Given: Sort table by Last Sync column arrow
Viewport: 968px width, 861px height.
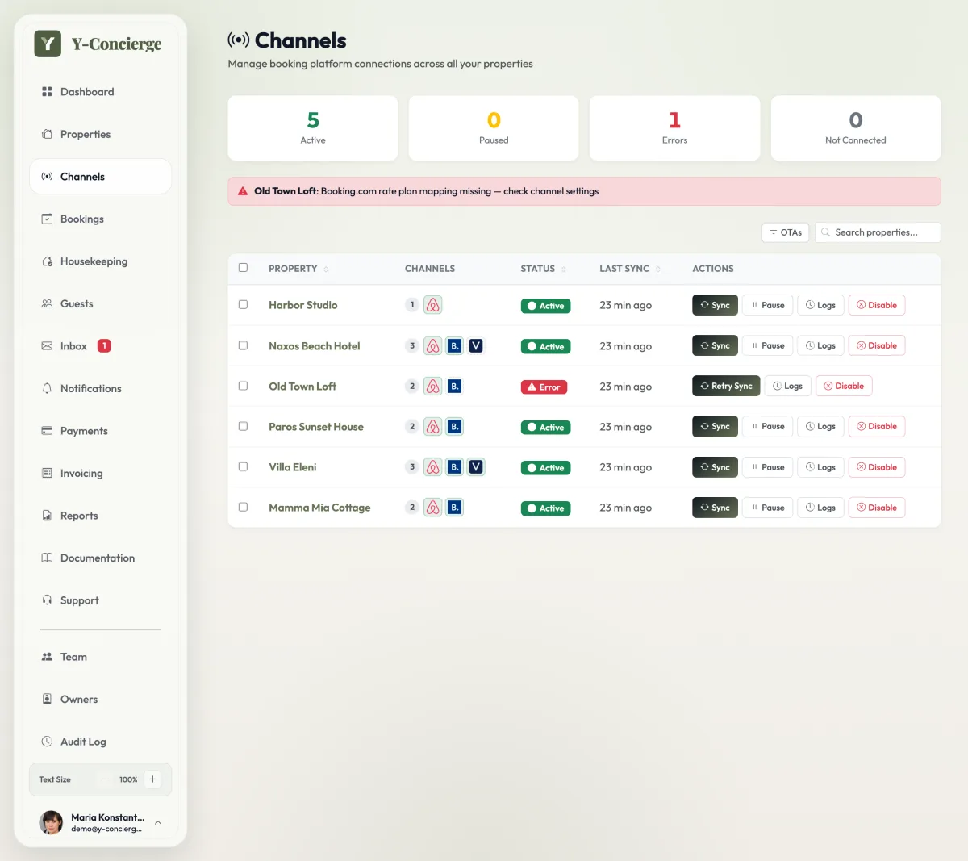Looking at the screenshot, I should pos(658,269).
